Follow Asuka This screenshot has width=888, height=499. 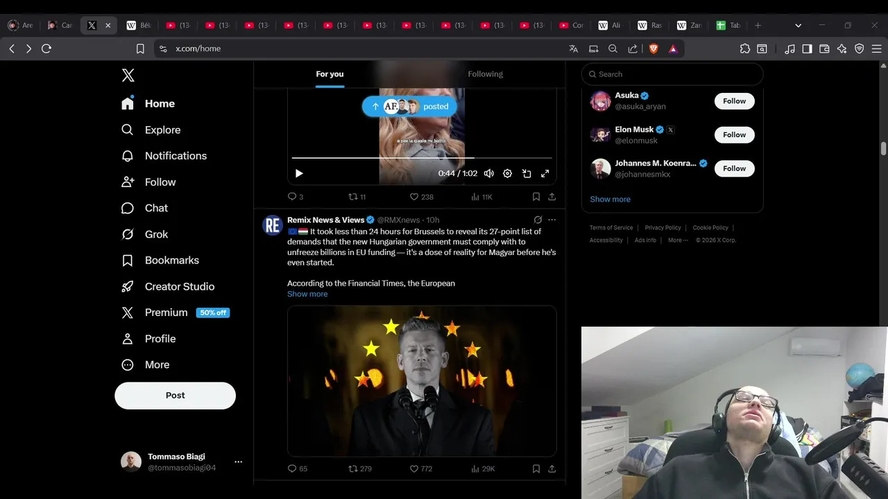pos(734,101)
